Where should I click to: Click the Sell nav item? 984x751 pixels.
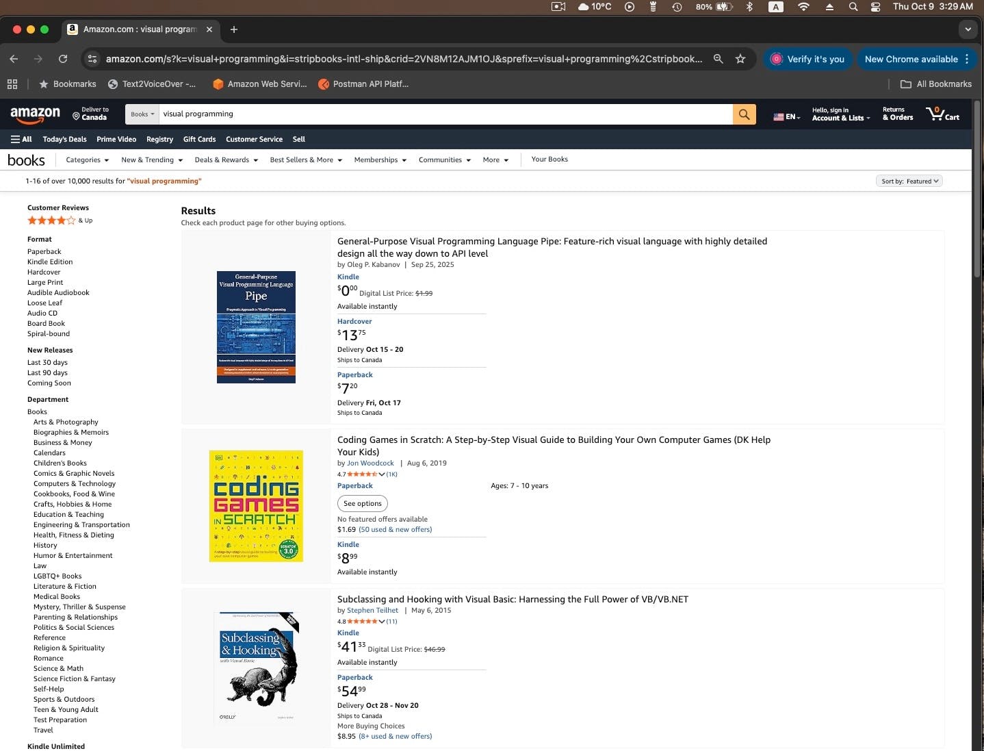(299, 139)
